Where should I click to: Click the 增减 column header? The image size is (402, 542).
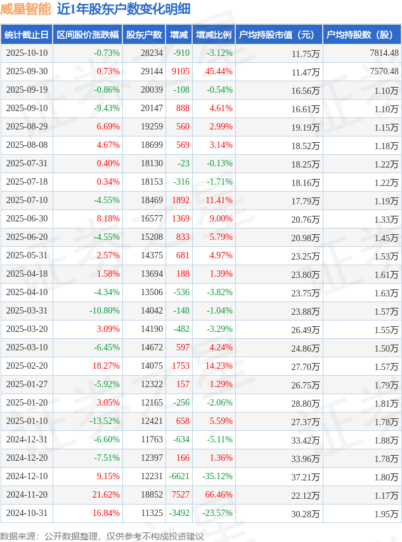coord(179,35)
